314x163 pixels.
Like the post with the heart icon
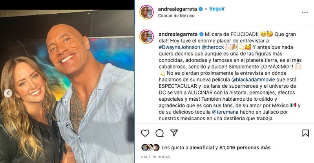coord(145,133)
